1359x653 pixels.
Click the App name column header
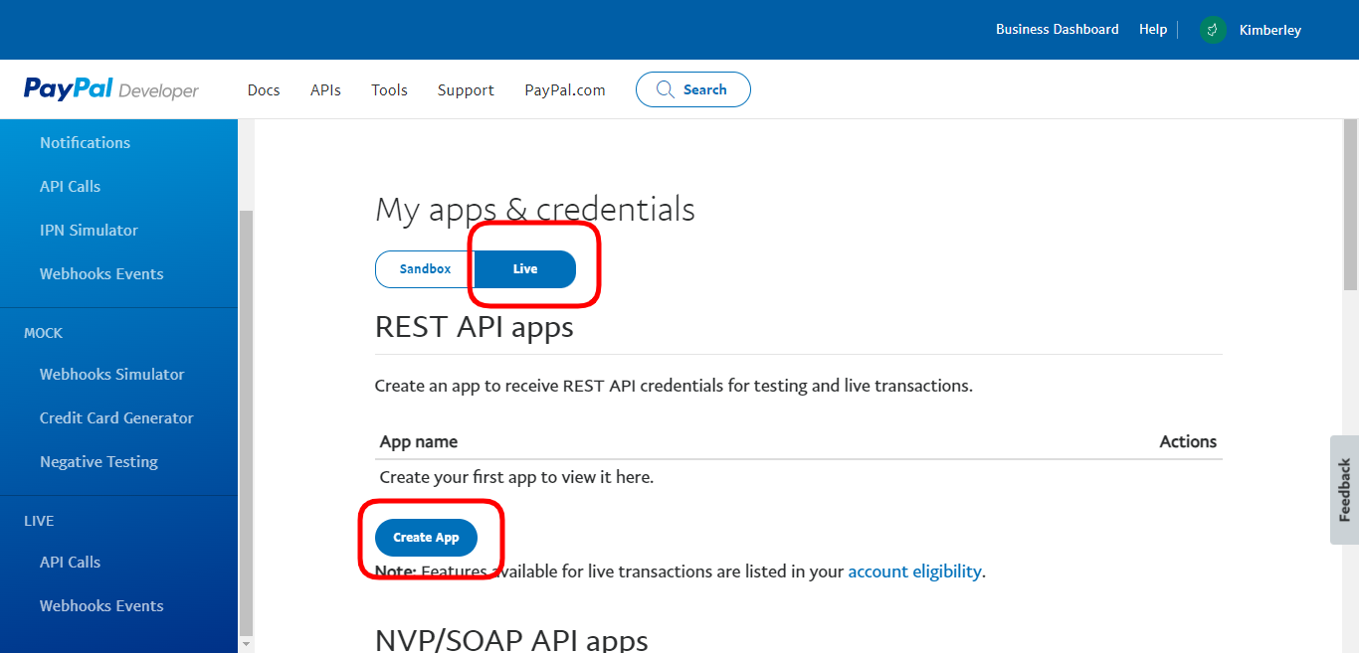pos(419,442)
